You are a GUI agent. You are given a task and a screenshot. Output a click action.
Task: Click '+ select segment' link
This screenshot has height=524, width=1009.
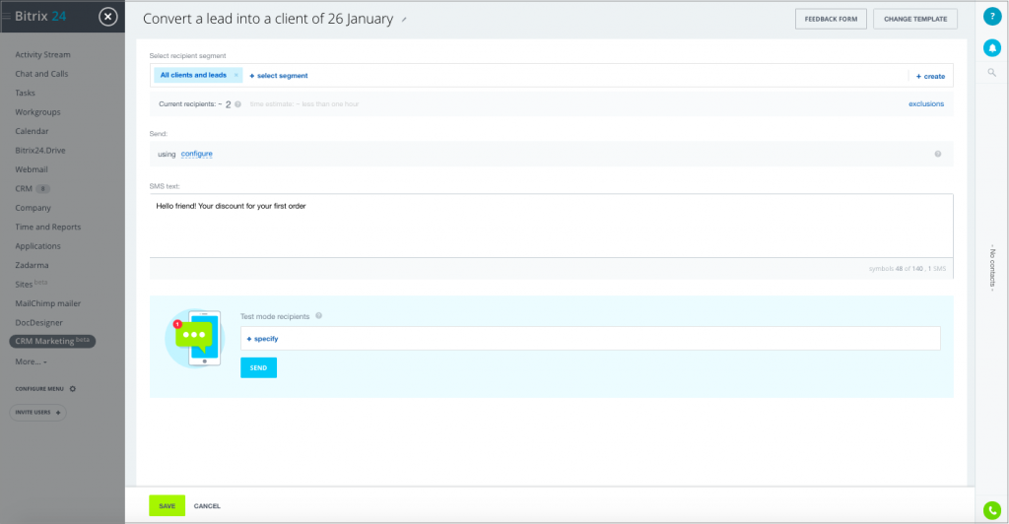click(x=279, y=75)
